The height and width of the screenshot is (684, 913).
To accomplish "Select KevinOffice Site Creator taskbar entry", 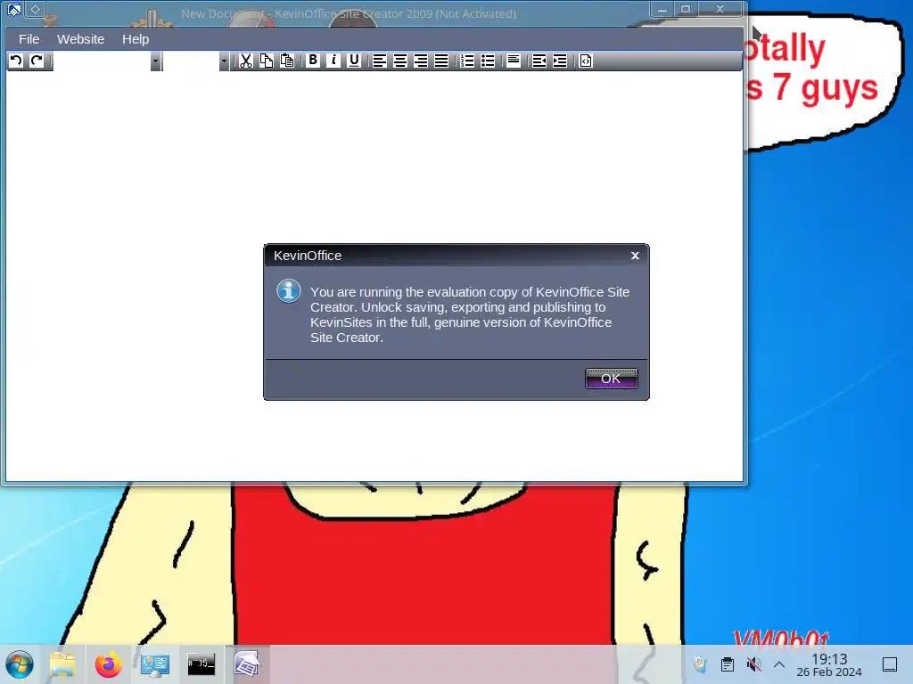I will click(247, 664).
